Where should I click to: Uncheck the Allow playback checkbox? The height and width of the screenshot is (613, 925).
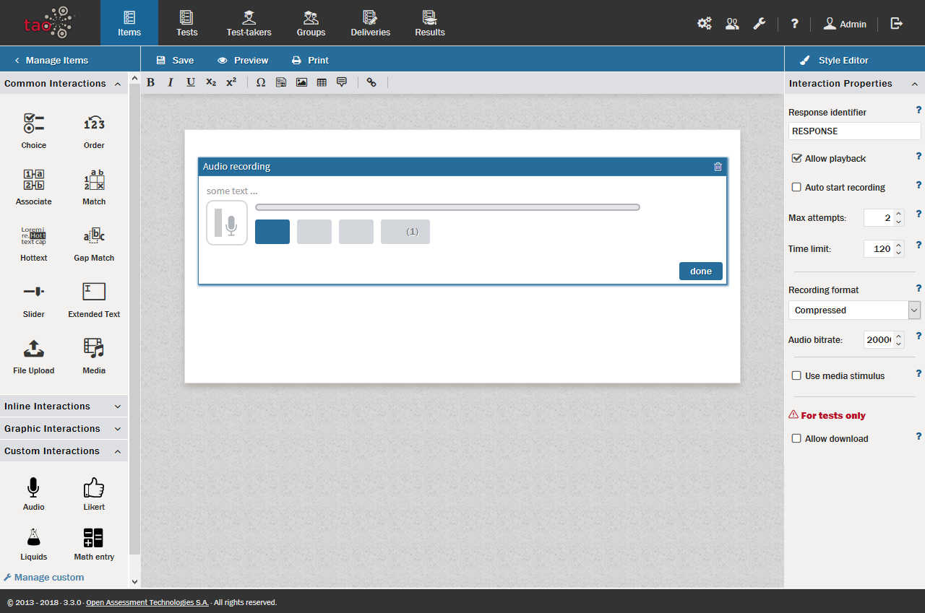pyautogui.click(x=796, y=158)
